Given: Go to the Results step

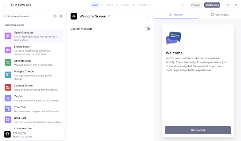Looking at the screenshot, I should click(x=125, y=5).
